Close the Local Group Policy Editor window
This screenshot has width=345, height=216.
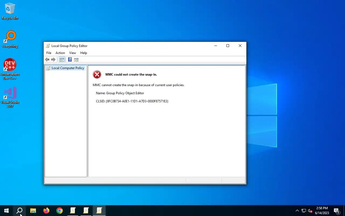[240, 46]
